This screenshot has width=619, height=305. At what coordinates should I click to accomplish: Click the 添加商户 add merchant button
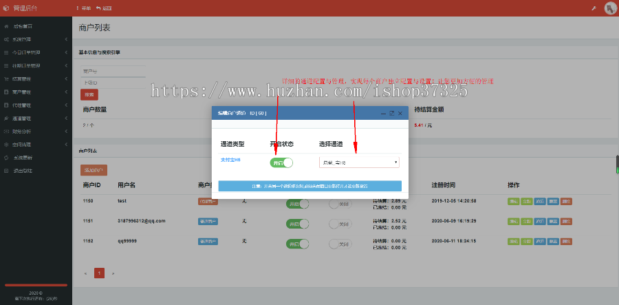coord(94,170)
